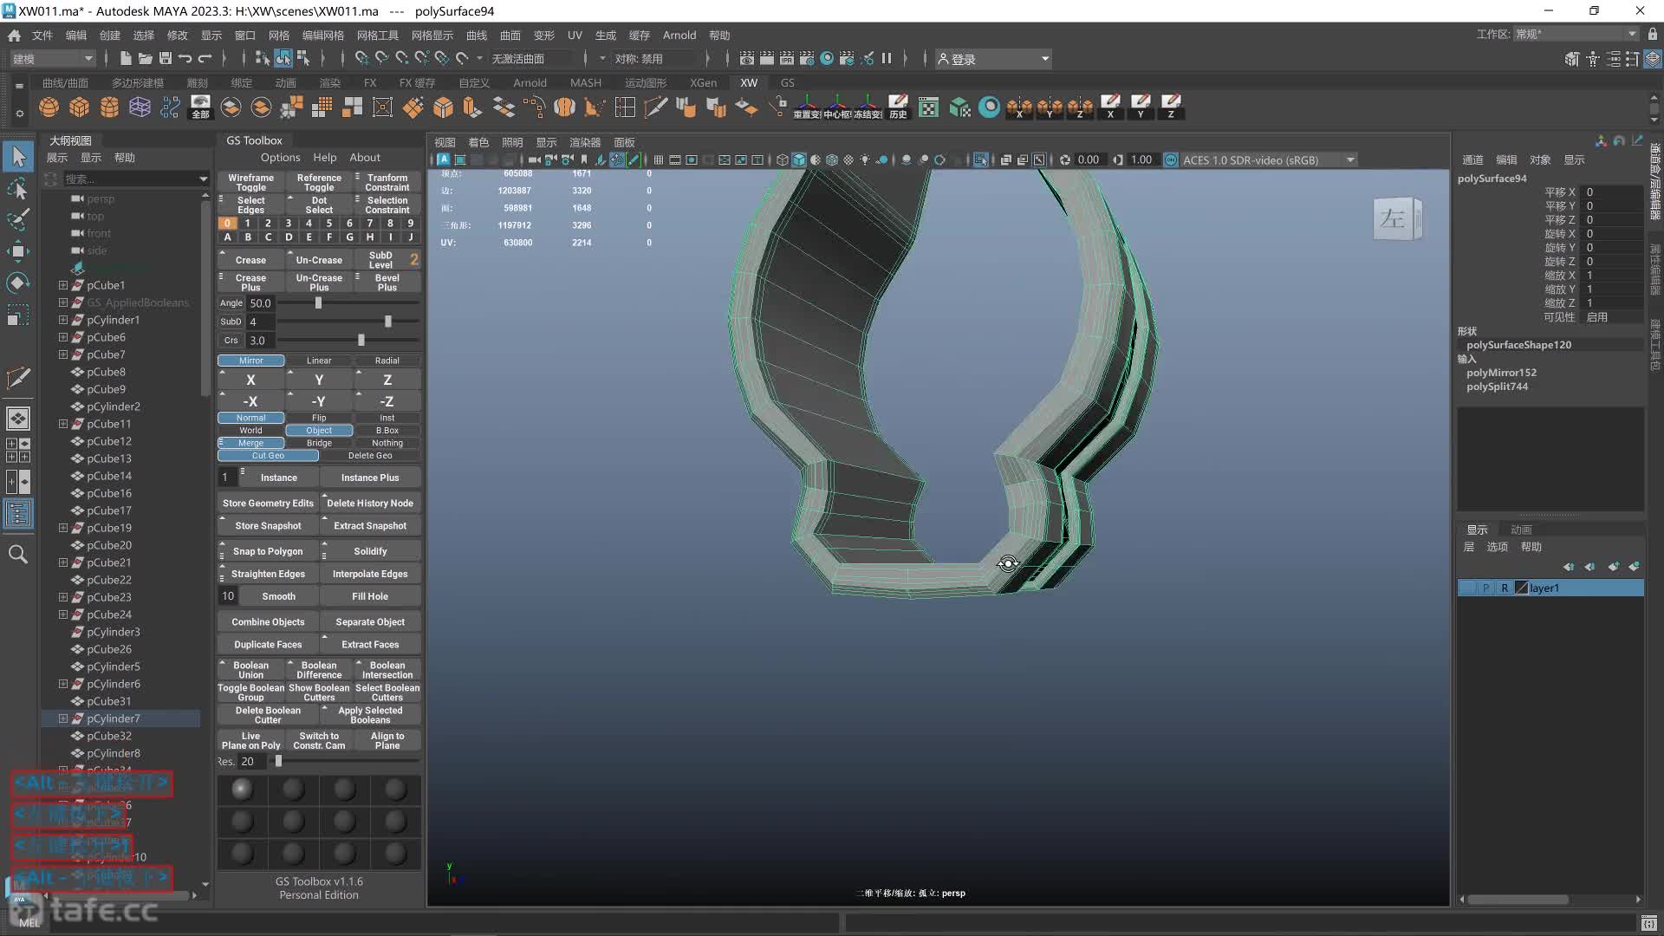Select Object mirror space

click(319, 431)
